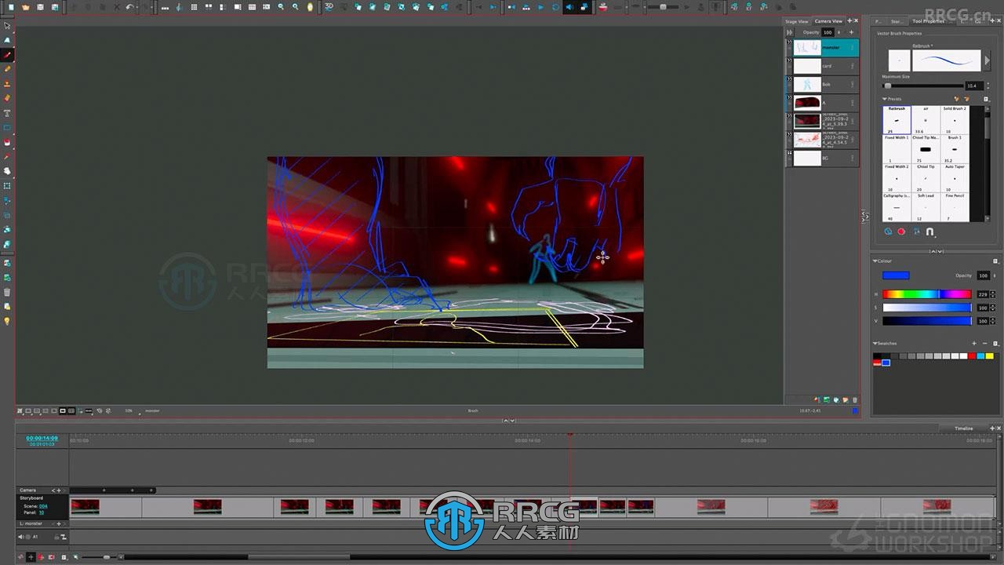Click the Hue slider bar

927,294
